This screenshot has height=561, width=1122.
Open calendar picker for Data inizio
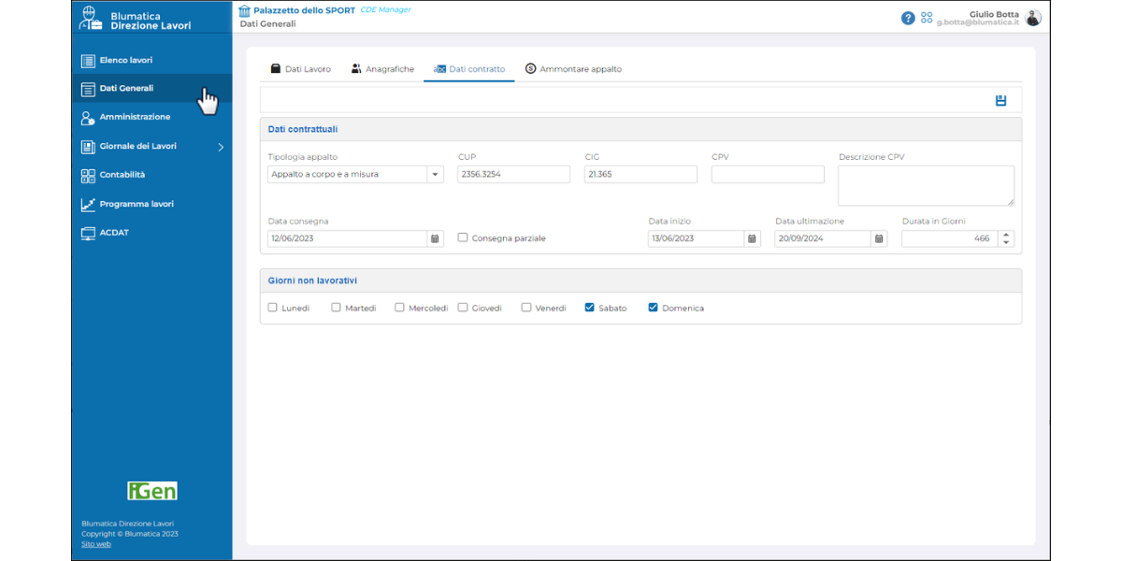point(752,239)
